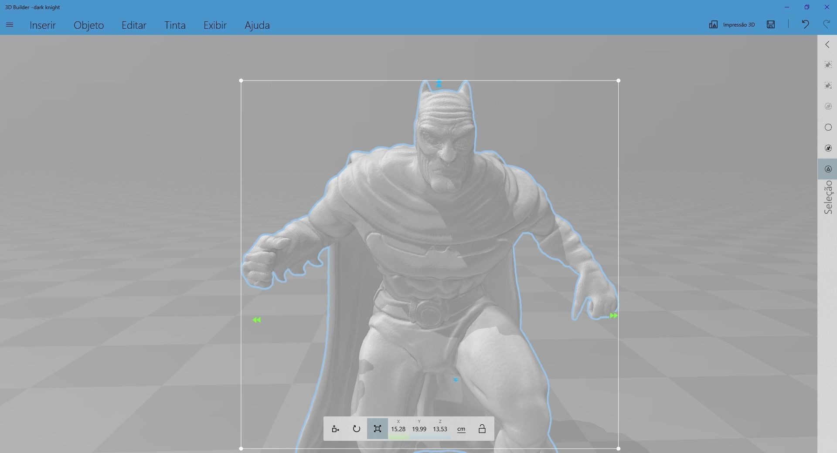Click the dashed-square icon with small x
This screenshot has height=453, width=837.
click(x=828, y=85)
